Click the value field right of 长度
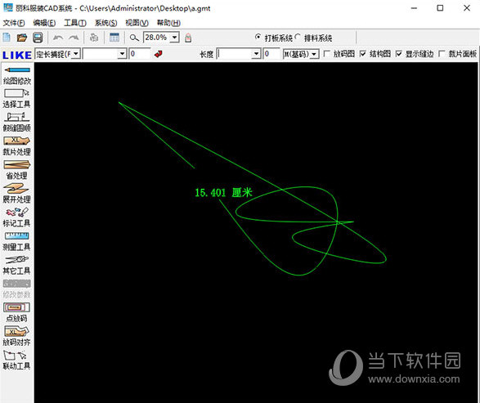Screen dimensions: 480x403 point(271,54)
